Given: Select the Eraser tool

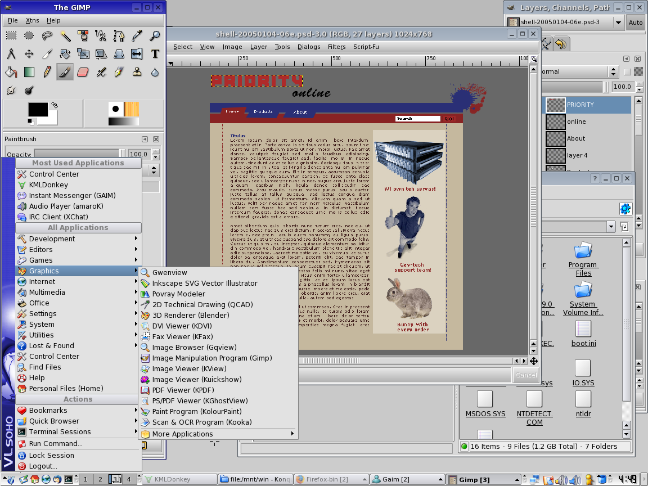Looking at the screenshot, I should (x=83, y=73).
